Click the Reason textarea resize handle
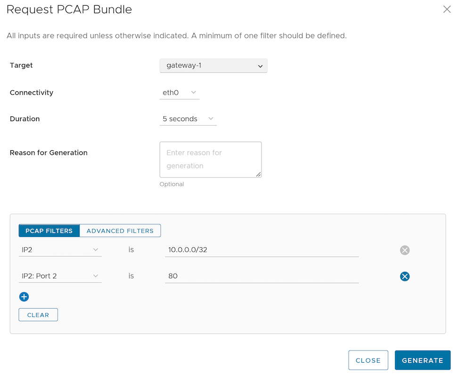The width and height of the screenshot is (458, 375). [x=258, y=174]
